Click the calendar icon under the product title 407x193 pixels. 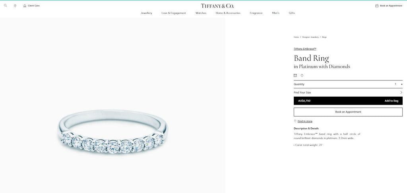(295, 76)
